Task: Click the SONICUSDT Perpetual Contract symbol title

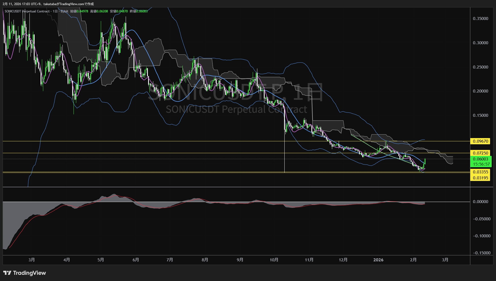Action: pos(27,11)
